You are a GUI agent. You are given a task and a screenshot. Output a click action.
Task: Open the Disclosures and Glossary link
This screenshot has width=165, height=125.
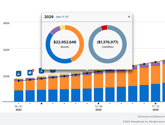click(x=151, y=116)
